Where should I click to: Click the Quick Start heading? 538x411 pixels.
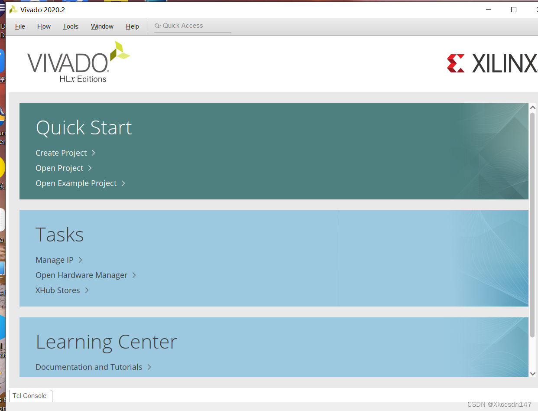(x=84, y=128)
